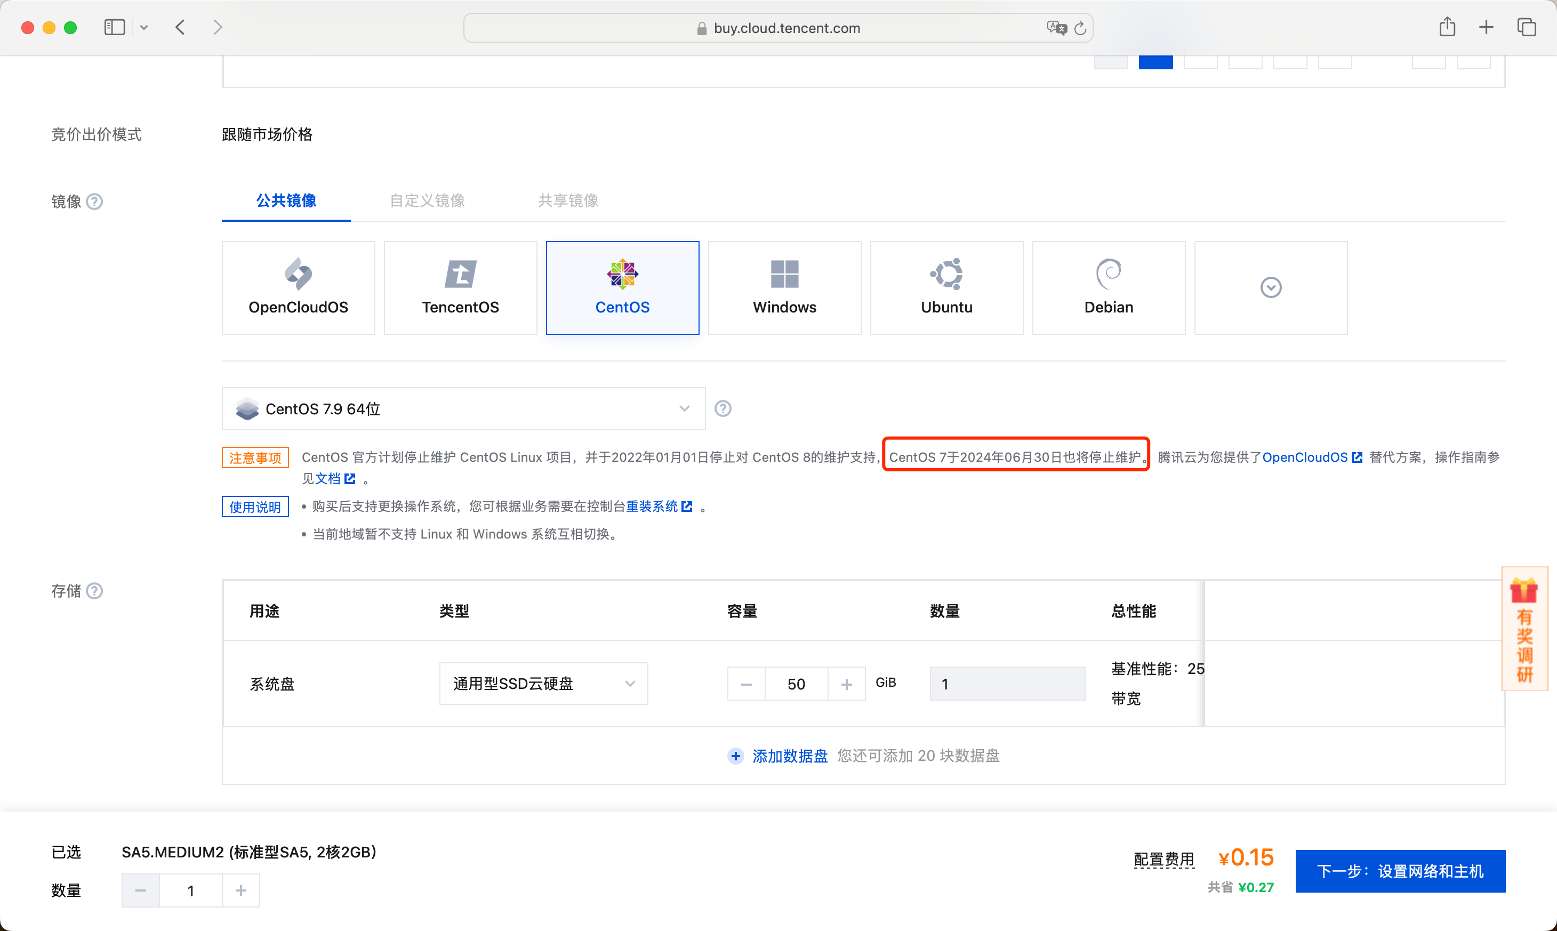The width and height of the screenshot is (1557, 931).
Task: Go back with Safari back arrow
Action: [181, 28]
